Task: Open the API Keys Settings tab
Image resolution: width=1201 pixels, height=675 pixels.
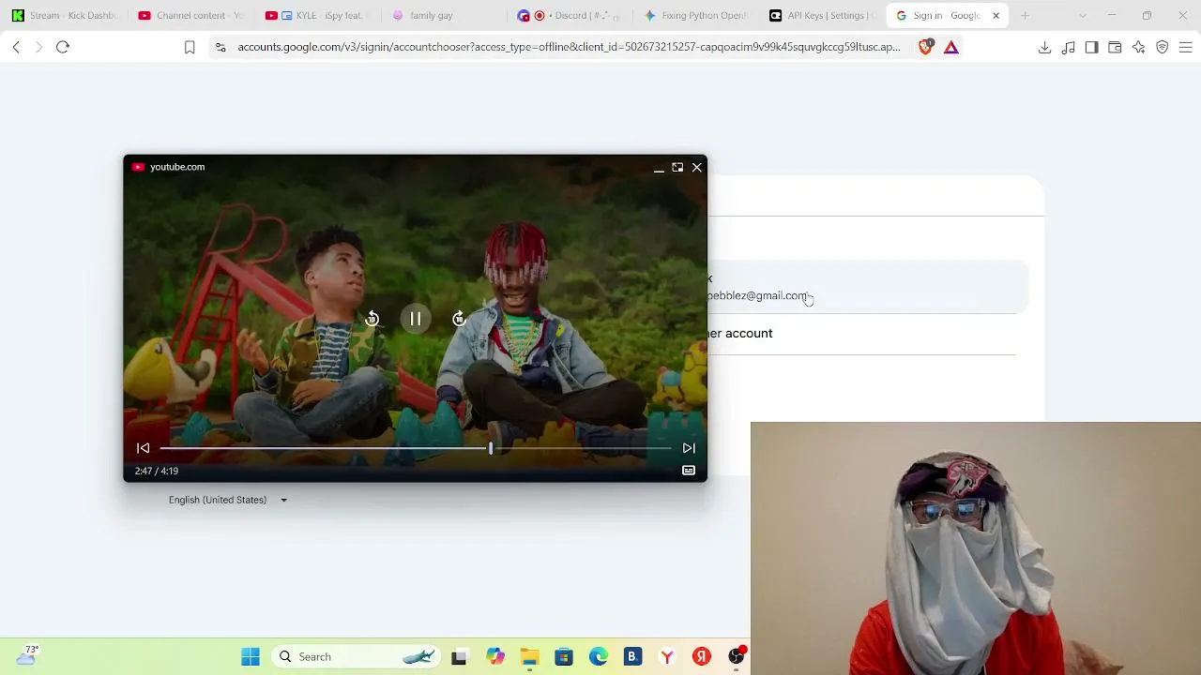Action: pos(824,15)
